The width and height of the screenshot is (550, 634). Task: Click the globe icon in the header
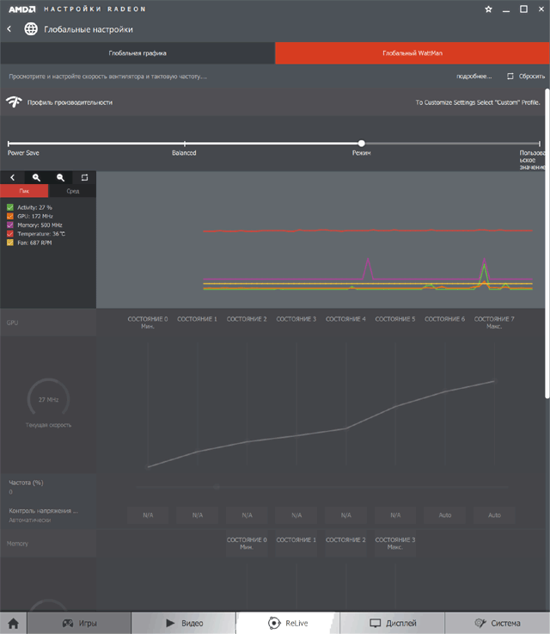point(31,29)
